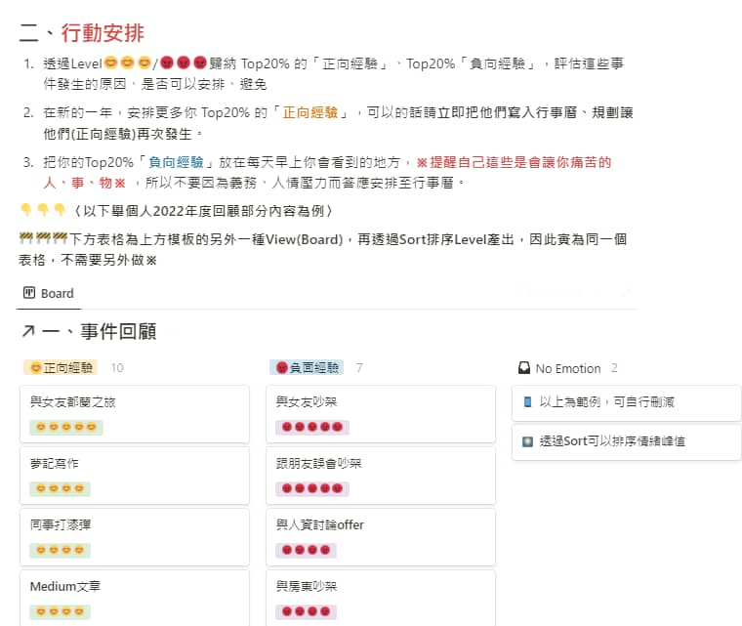742x626 pixels.
Task: Click the arrow icon beside 一、事件回顧
Action: (x=28, y=332)
